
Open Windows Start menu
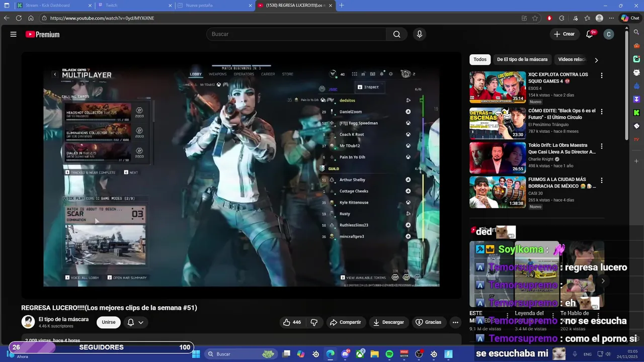coord(196,354)
